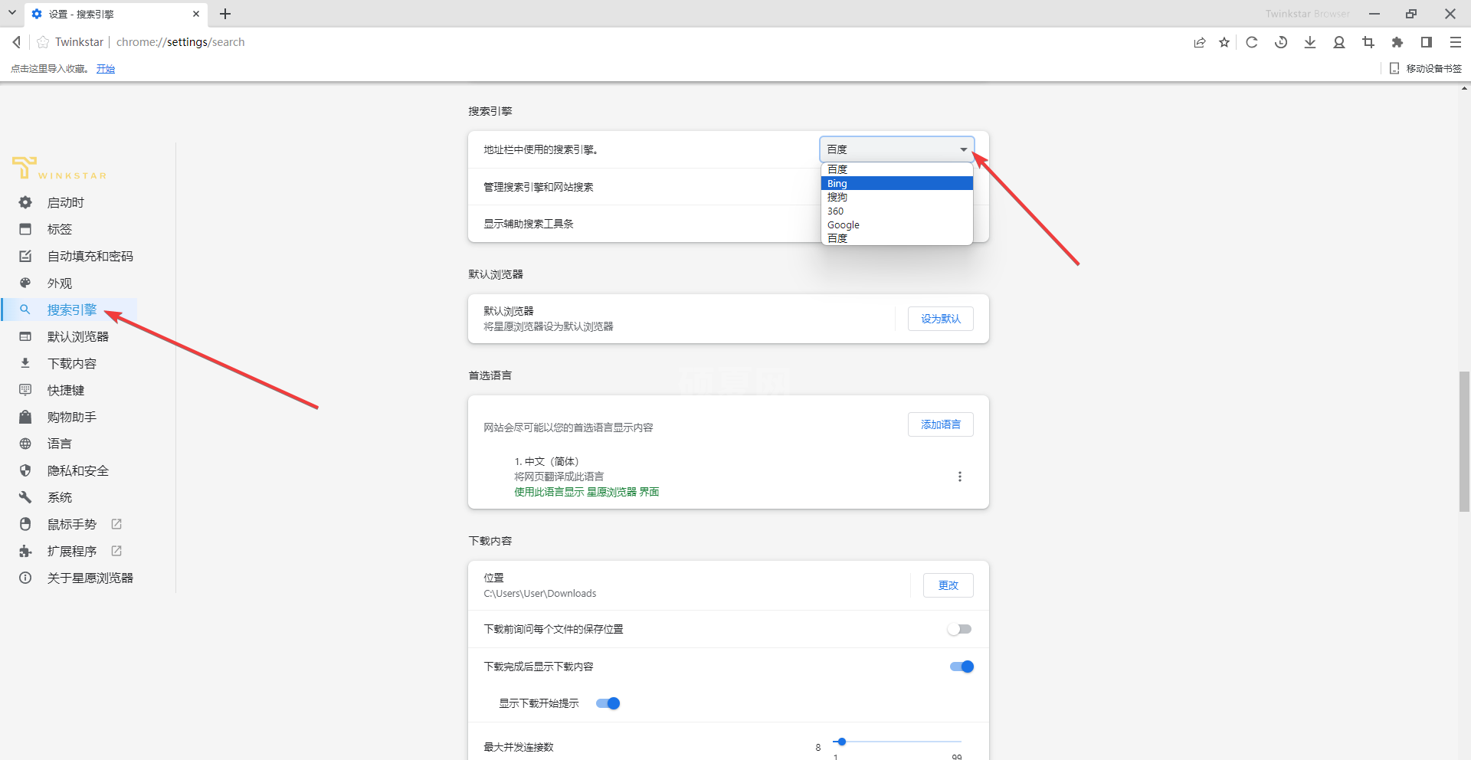Open 关于星愿浏览器 about page
The height and width of the screenshot is (760, 1471).
(90, 578)
